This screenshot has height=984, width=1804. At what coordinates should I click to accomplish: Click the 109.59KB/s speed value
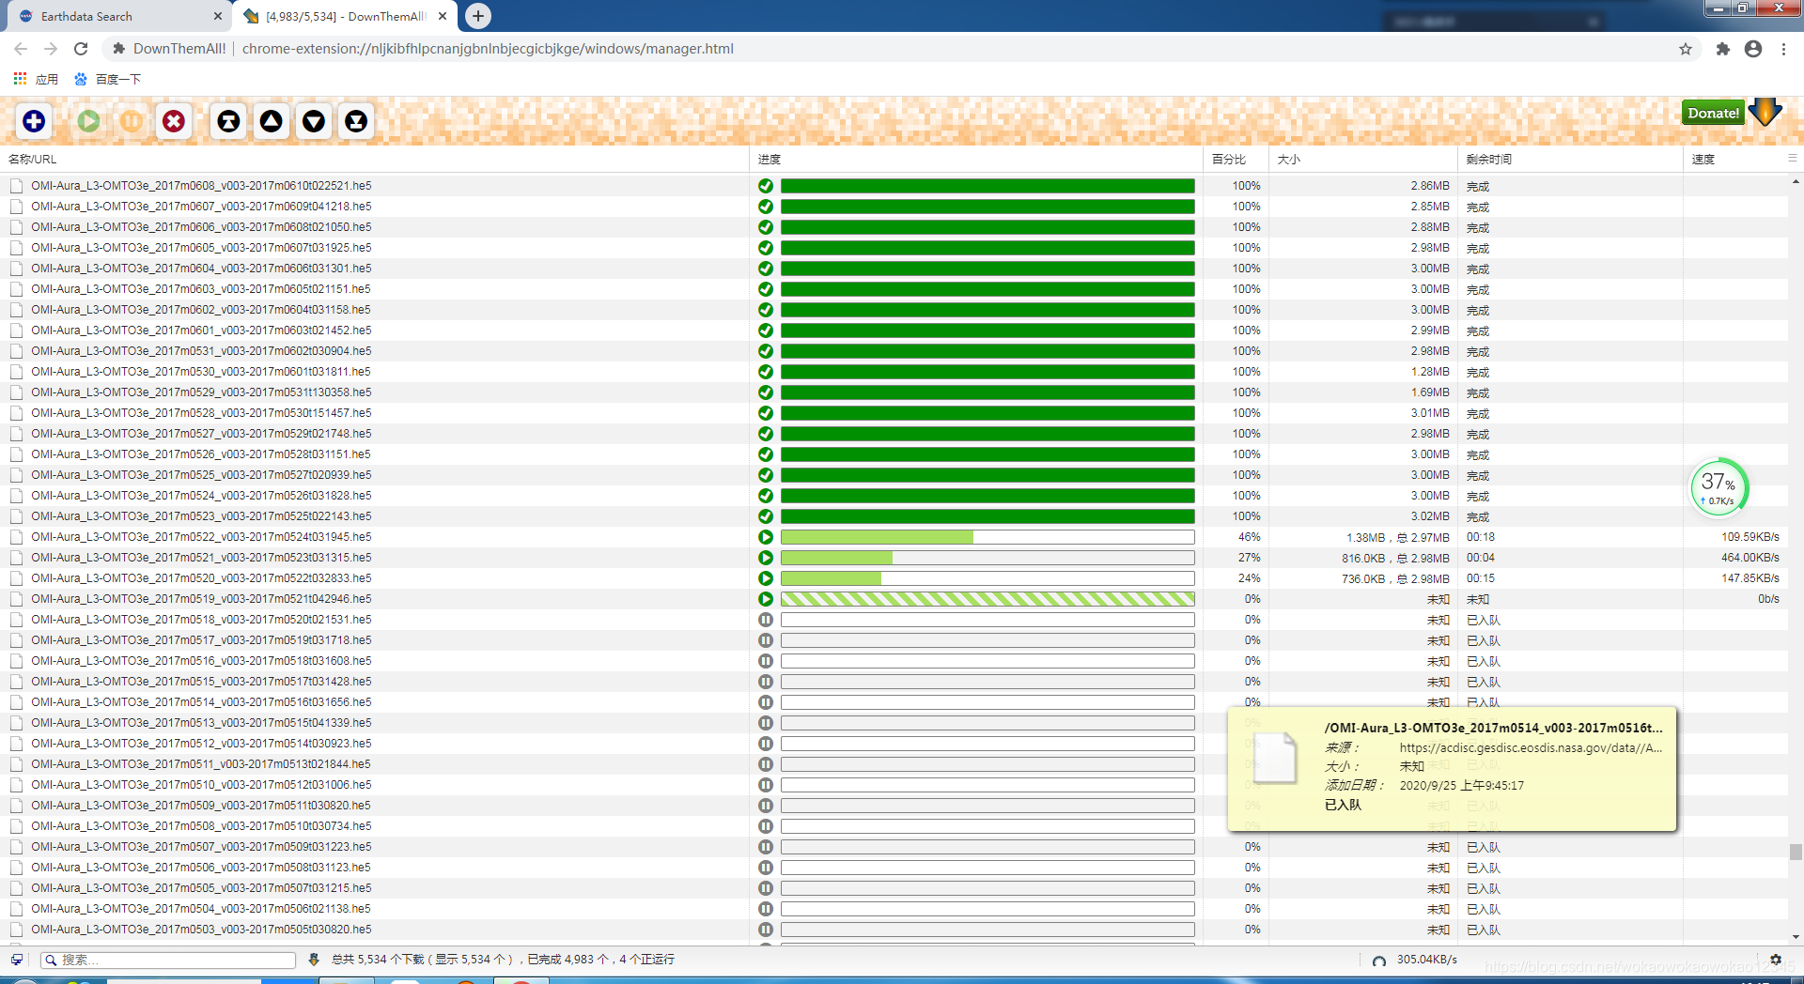click(x=1750, y=537)
